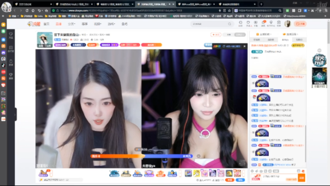Click the follow button with plus sign
The height and width of the screenshot is (186, 330).
(216, 35)
